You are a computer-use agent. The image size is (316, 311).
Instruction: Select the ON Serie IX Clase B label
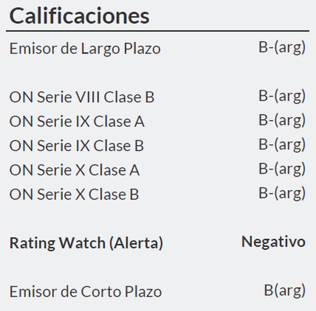click(76, 146)
